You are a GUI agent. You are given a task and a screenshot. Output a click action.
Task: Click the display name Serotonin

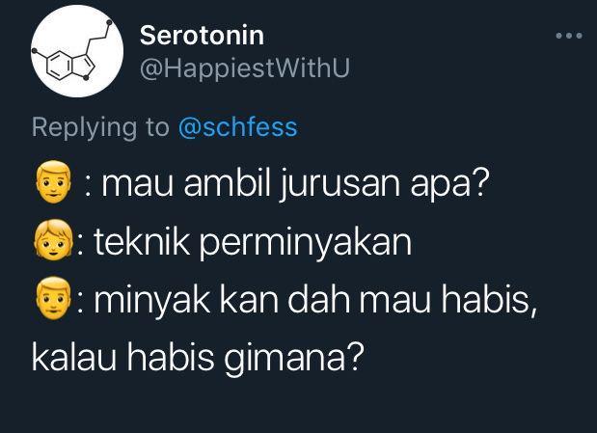[202, 36]
